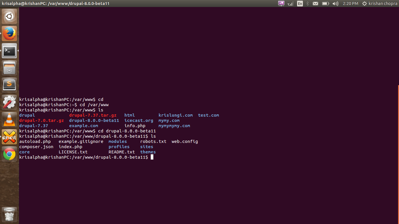
Task: Click 'test.com' in the listing
Action: click(209, 115)
